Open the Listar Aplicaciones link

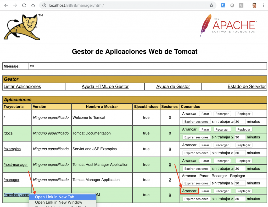coord(22,87)
